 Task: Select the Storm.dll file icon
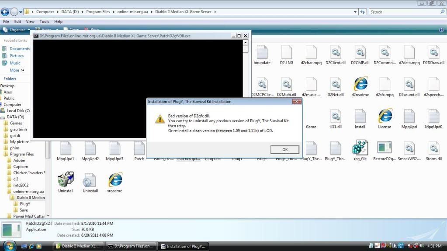click(433, 148)
